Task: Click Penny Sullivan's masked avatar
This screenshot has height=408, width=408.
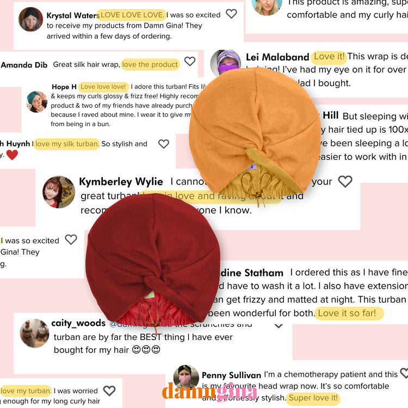Action: click(x=186, y=378)
